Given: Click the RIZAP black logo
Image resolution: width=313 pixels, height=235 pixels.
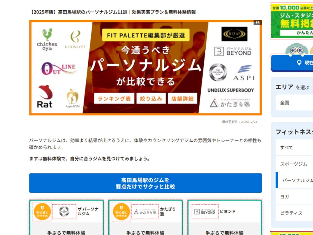Looking at the screenshot, I should click(234, 34).
